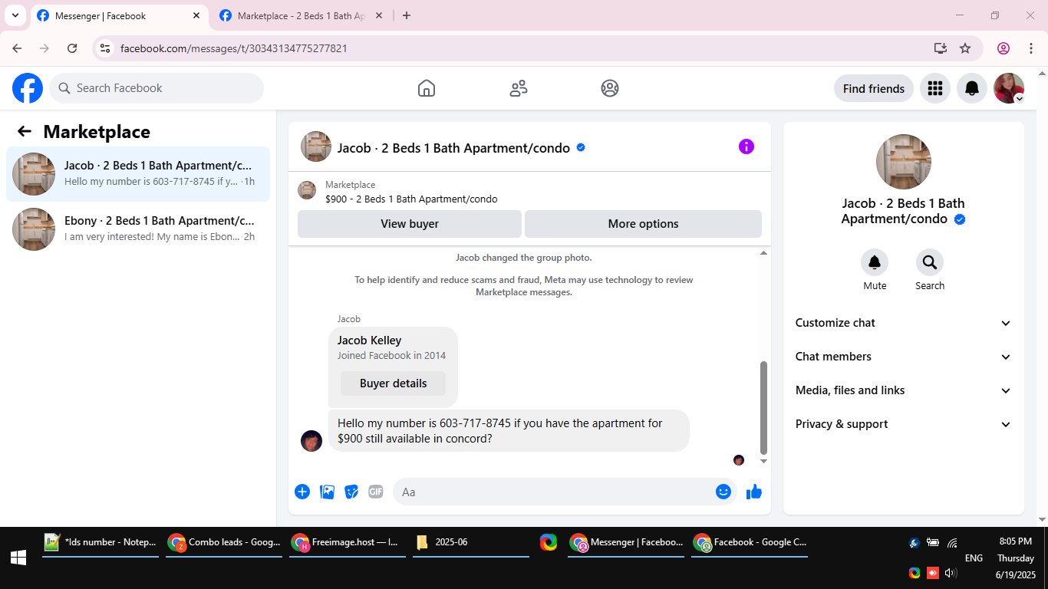Close the Marketplace browser tab
The width and height of the screenshot is (1048, 589).
pos(378,15)
